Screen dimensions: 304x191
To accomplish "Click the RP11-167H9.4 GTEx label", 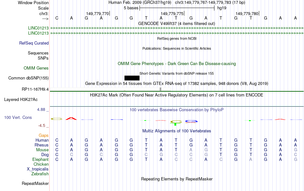I will point(35,89).
